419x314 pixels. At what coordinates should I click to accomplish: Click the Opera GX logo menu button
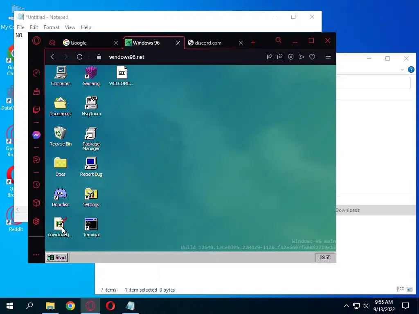pos(36,41)
